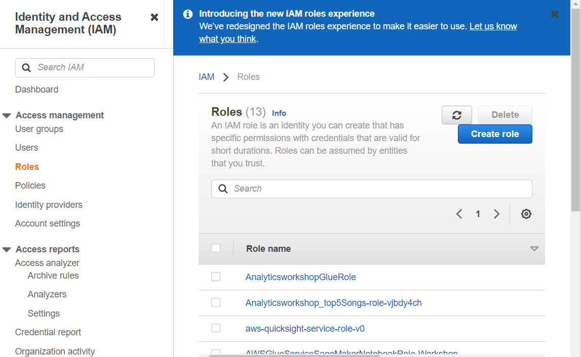Image resolution: width=581 pixels, height=357 pixels.
Task: Open Analyticsworkshop_top5Songs-role-vjbdy4ch role
Action: [x=333, y=303]
